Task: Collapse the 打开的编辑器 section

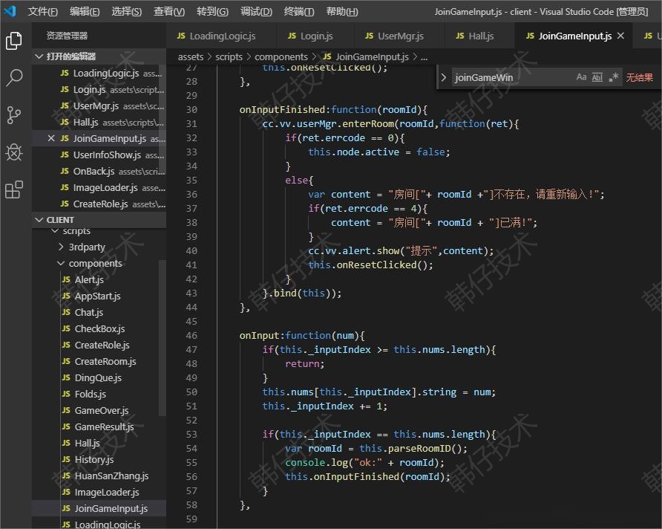Action: (x=39, y=56)
